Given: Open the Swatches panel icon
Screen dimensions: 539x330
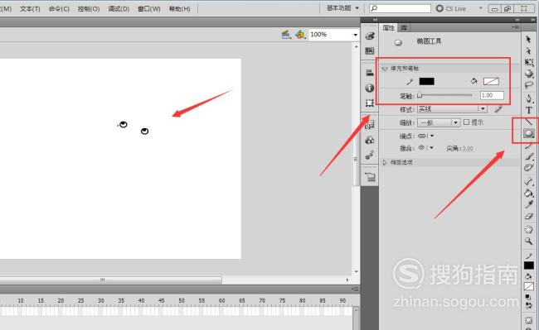Looking at the screenshot, I should click(370, 51).
